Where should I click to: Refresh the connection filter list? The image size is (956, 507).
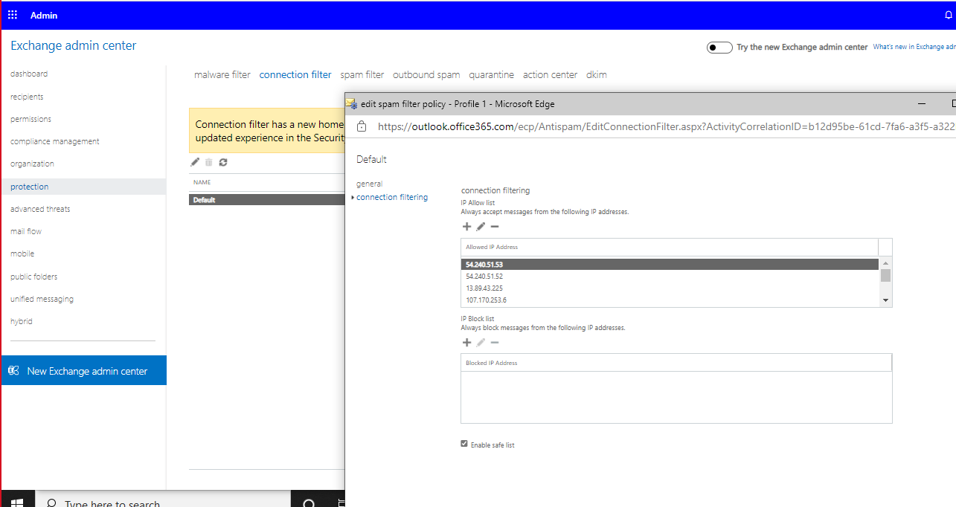[223, 162]
